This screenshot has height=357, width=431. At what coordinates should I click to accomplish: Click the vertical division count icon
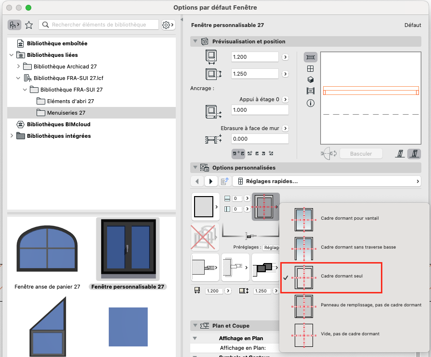(x=227, y=209)
